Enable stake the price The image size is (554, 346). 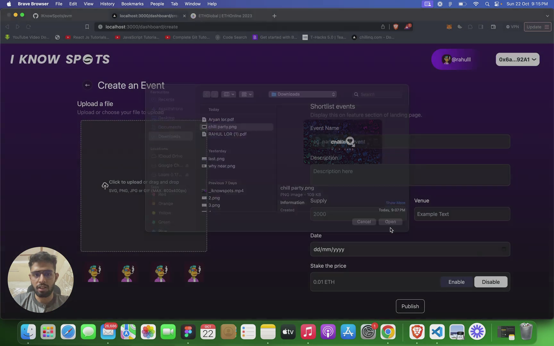456,282
